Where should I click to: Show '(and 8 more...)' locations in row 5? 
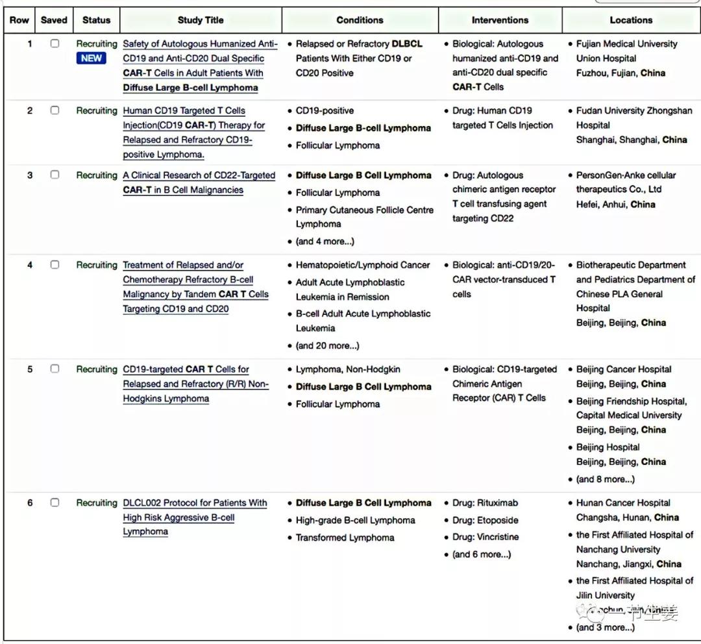pos(605,479)
